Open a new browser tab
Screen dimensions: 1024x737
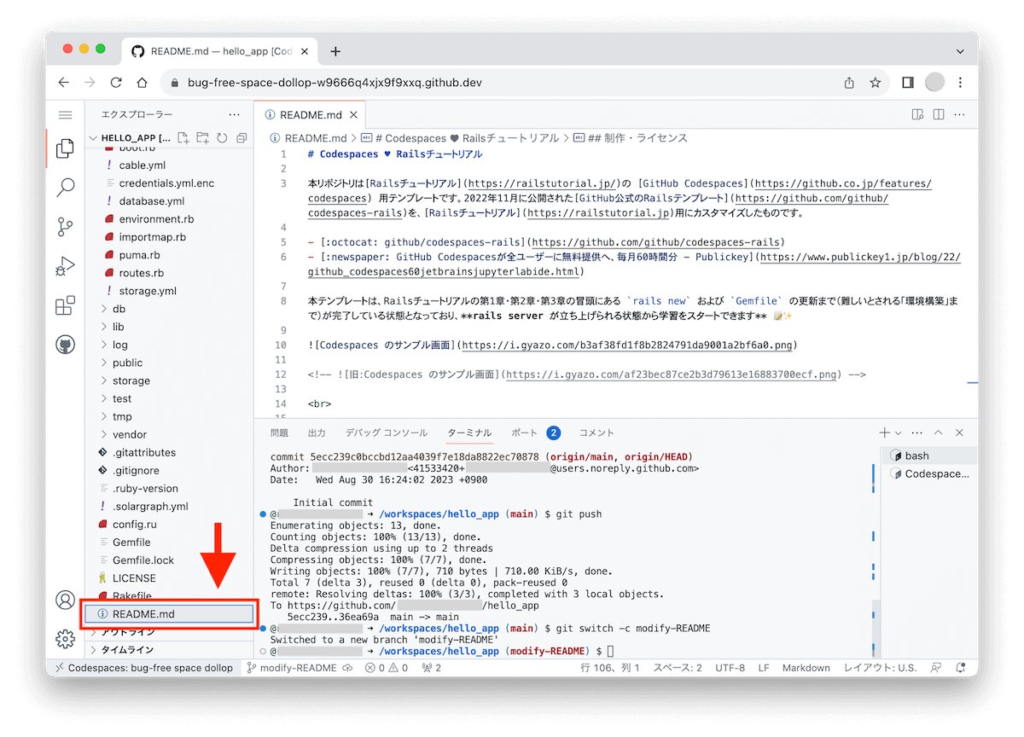coord(335,51)
